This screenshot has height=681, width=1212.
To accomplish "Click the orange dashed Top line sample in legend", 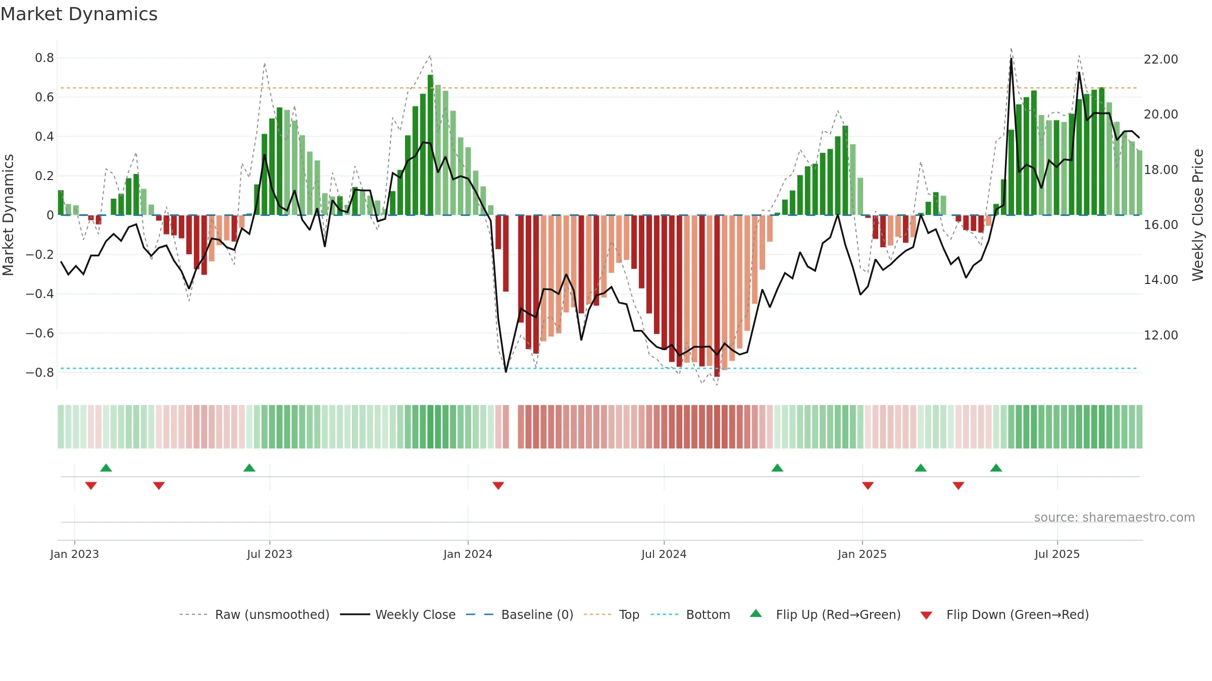I will coord(597,614).
